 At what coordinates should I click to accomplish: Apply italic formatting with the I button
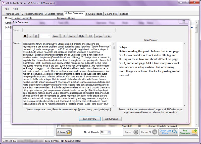[x=31, y=36]
